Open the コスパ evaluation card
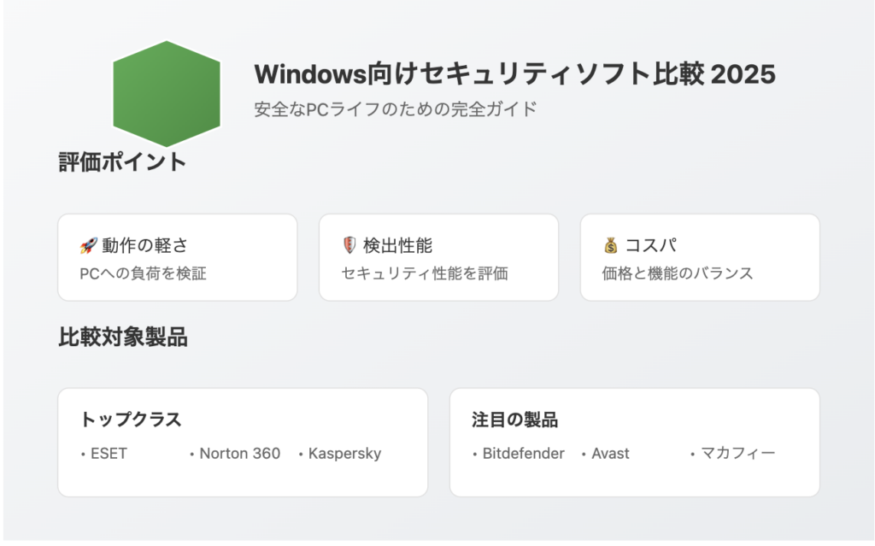Viewport: 875px width, 546px height. (x=700, y=257)
